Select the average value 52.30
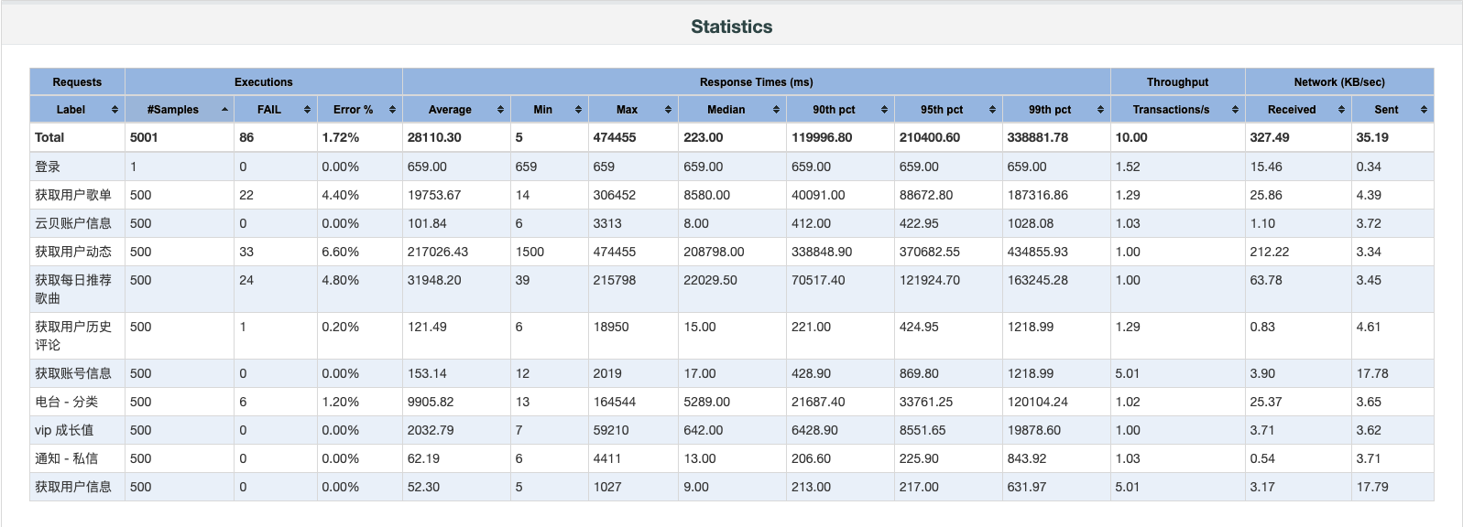1463x527 pixels. 423,487
